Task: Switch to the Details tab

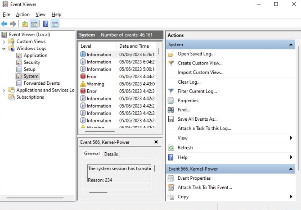Action: [x=111, y=154]
